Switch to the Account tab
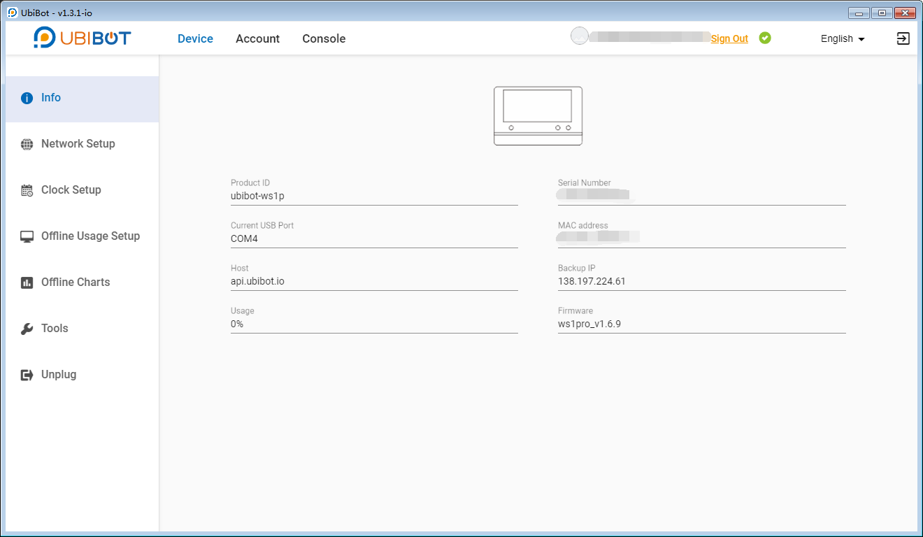The width and height of the screenshot is (923, 537). point(257,39)
